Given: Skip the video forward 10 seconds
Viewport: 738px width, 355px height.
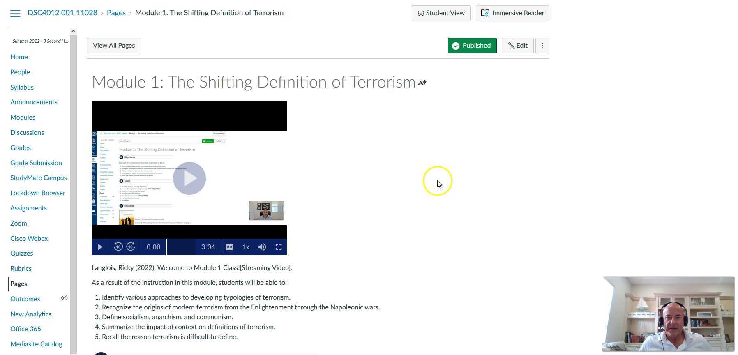Looking at the screenshot, I should coord(131,247).
